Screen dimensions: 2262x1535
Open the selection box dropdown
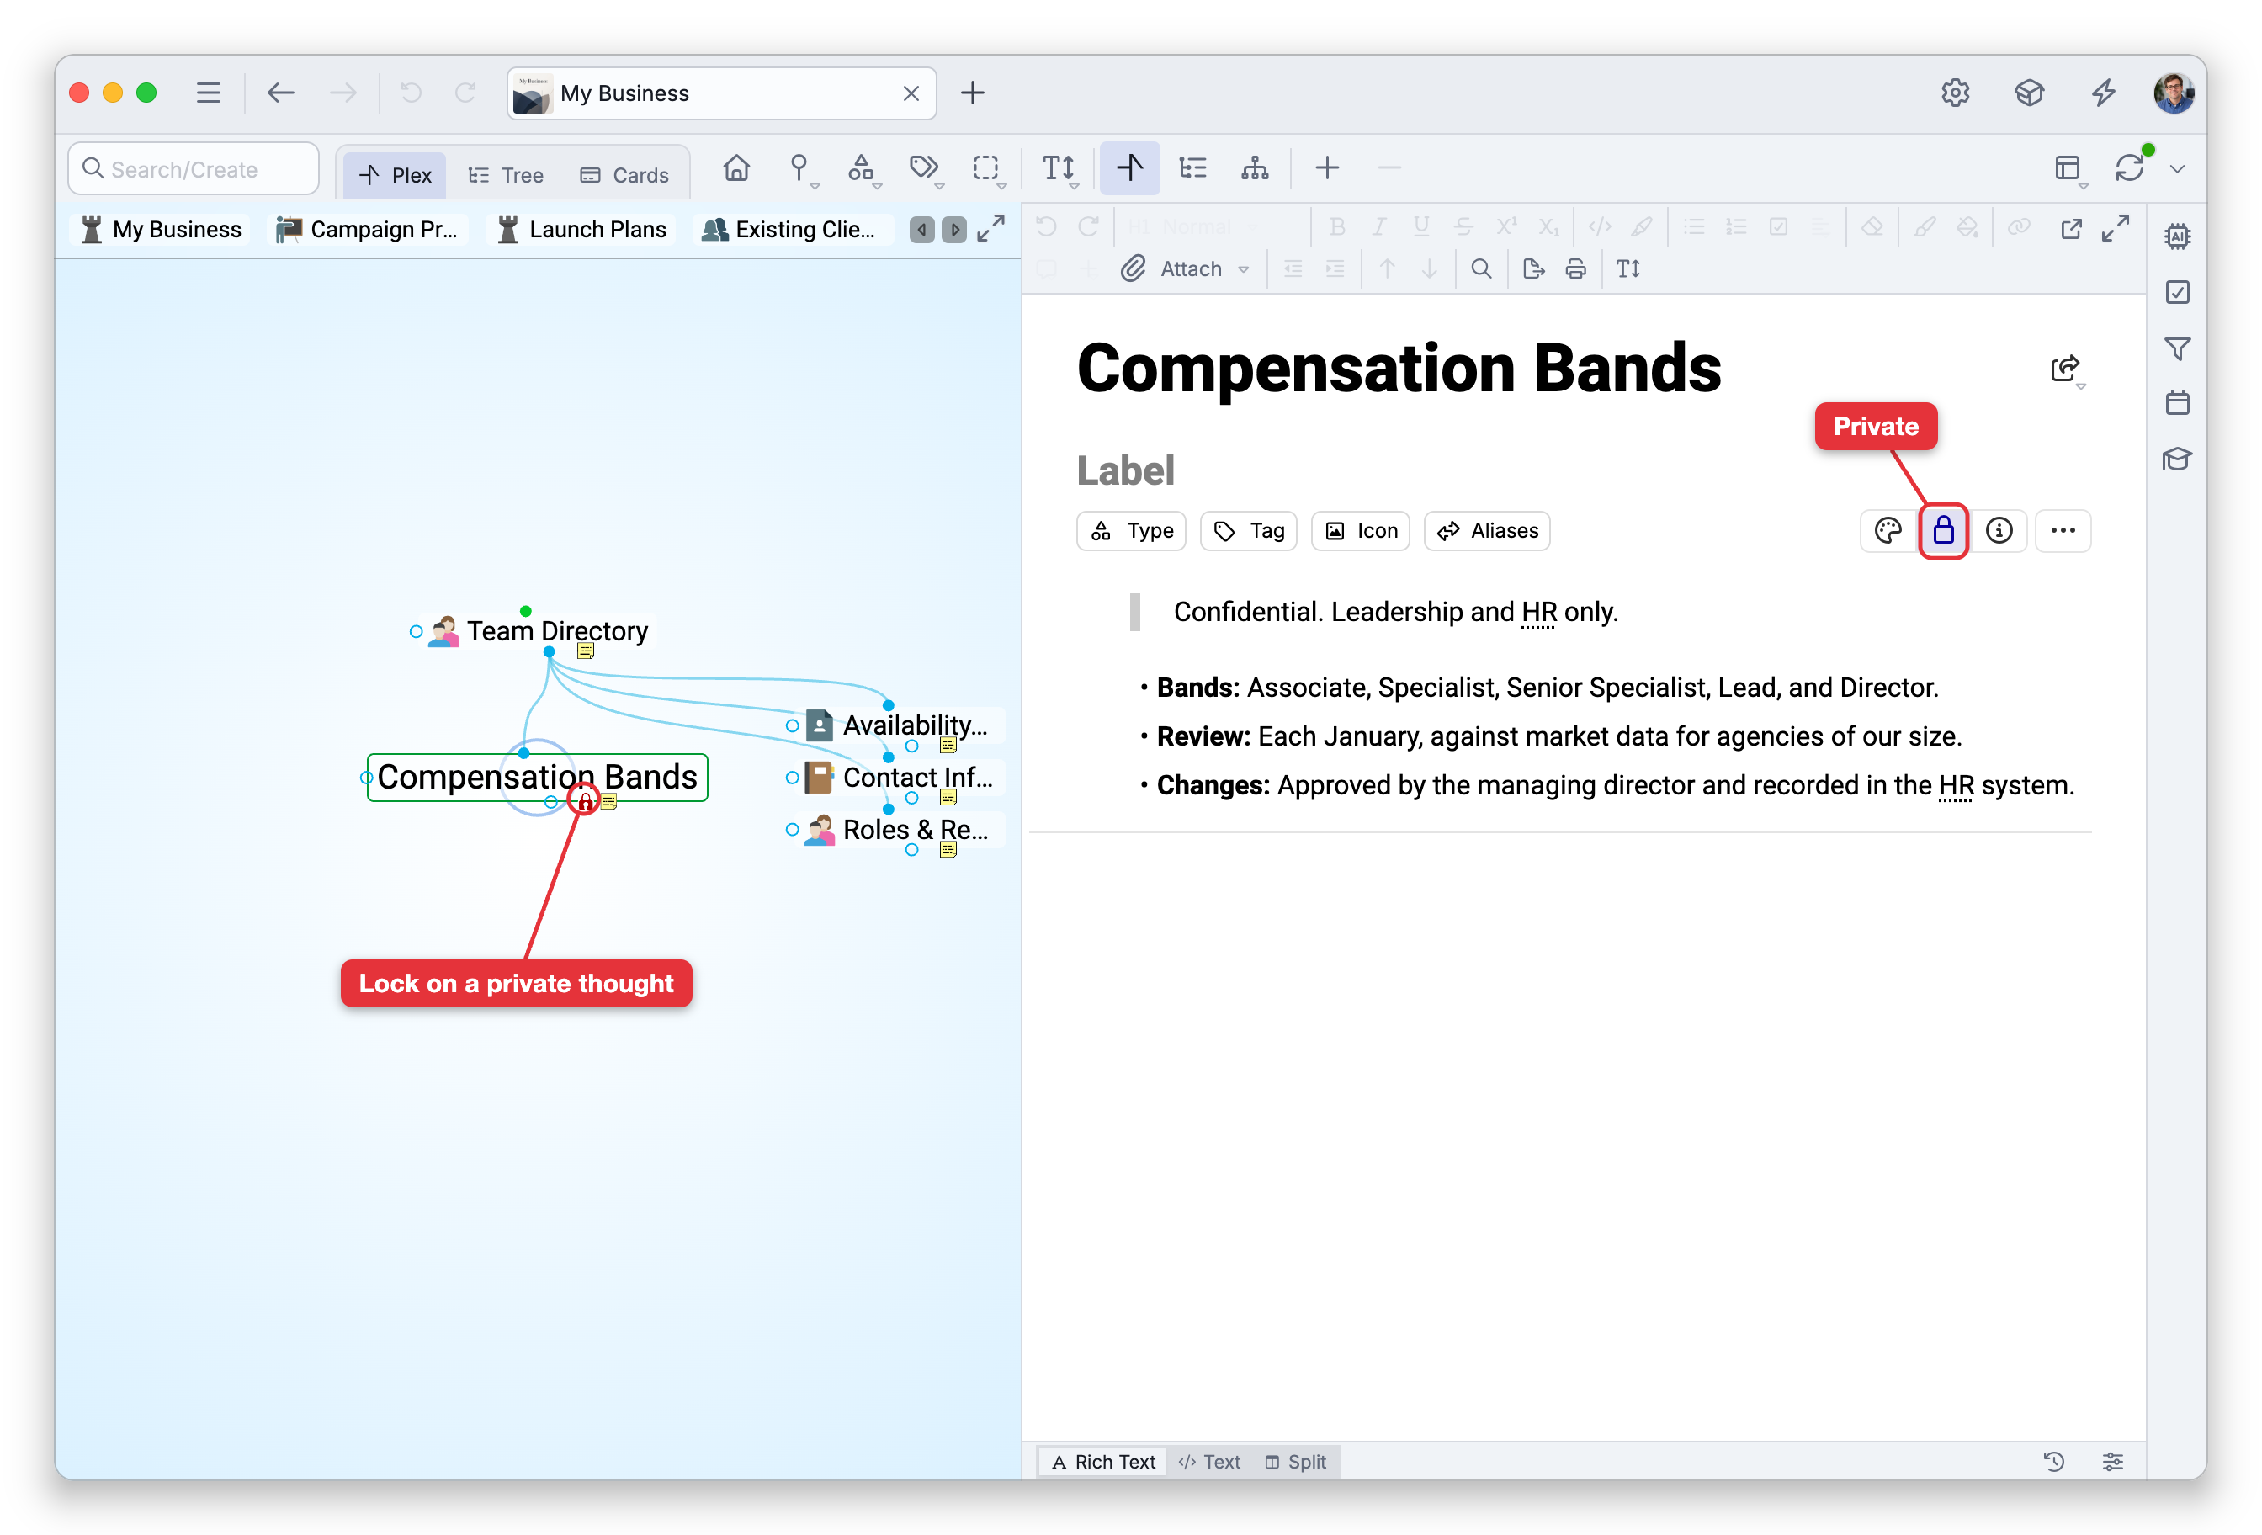(987, 168)
